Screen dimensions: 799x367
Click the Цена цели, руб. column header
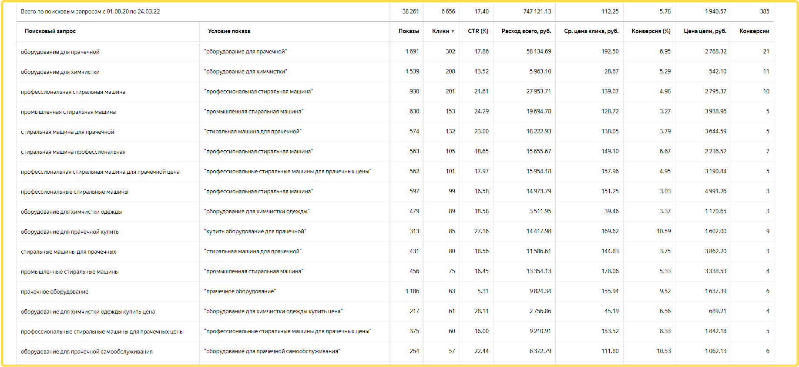(x=705, y=31)
